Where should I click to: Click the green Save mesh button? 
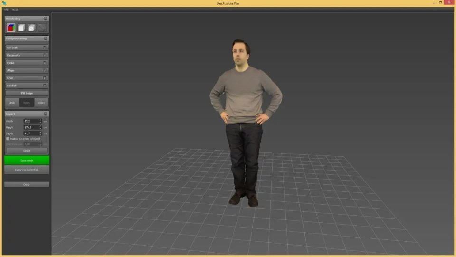(27, 160)
